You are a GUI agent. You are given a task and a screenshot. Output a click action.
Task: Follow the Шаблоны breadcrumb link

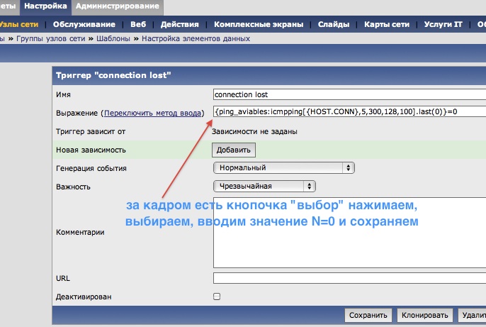pyautogui.click(x=118, y=38)
